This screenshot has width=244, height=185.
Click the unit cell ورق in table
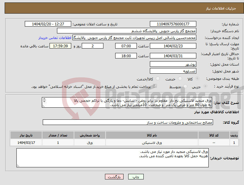pos(90,143)
